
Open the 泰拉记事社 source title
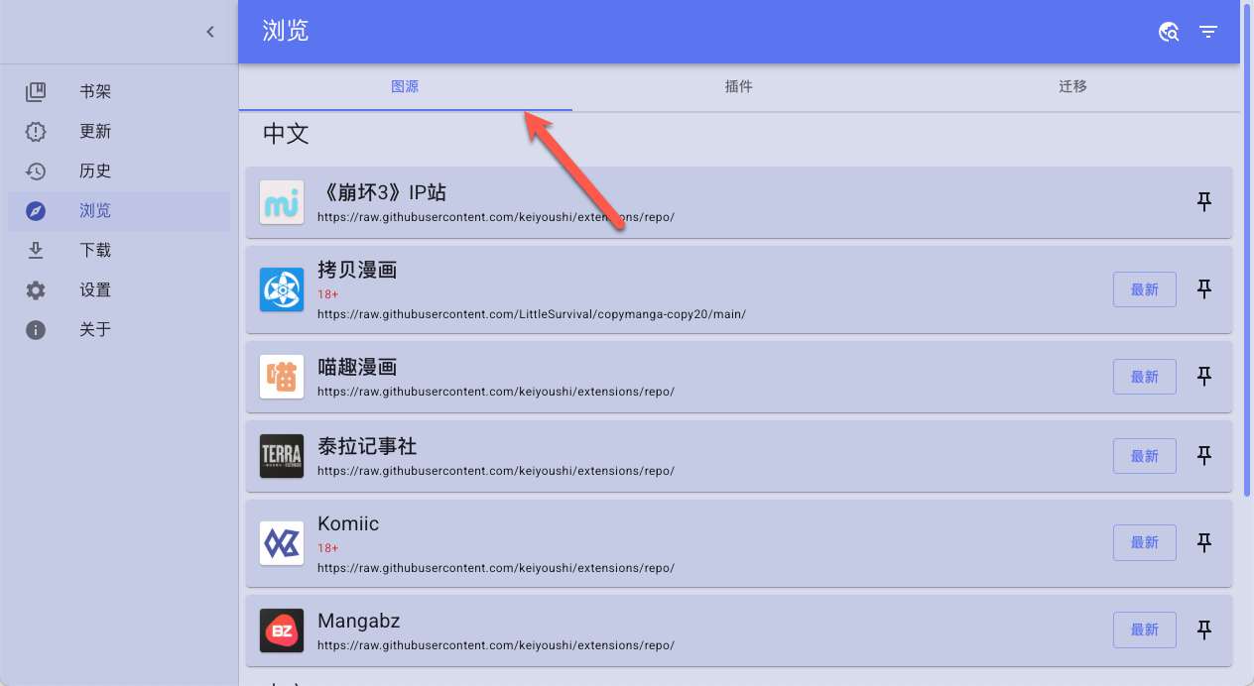point(367,446)
